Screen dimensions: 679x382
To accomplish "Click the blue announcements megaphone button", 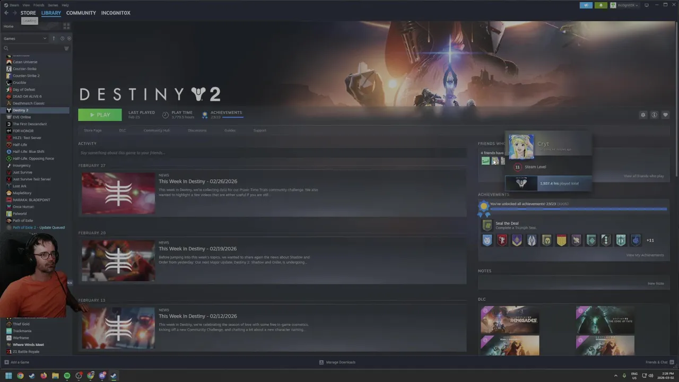I will 586,5.
